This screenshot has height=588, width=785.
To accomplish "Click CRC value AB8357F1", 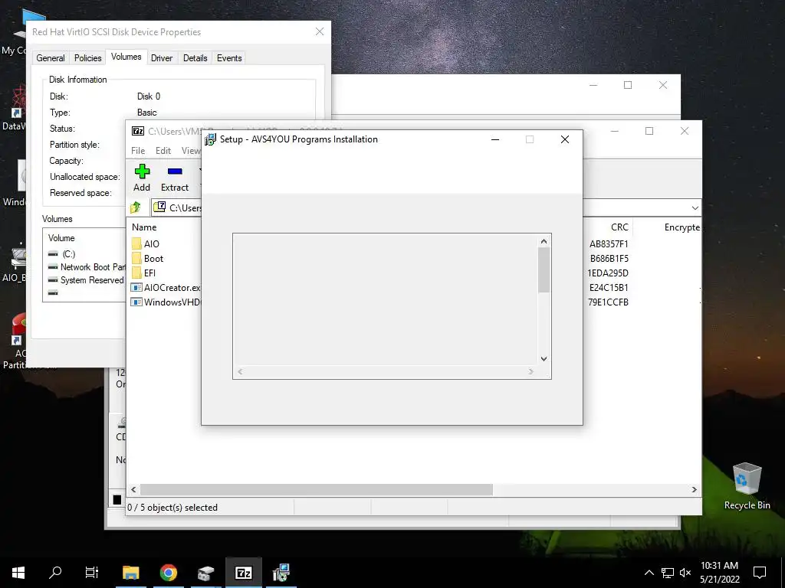I will pos(608,244).
